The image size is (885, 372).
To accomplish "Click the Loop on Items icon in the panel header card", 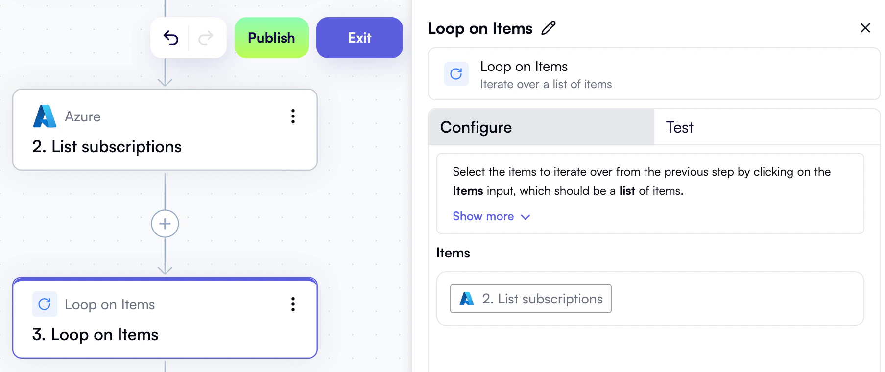I will pos(456,74).
